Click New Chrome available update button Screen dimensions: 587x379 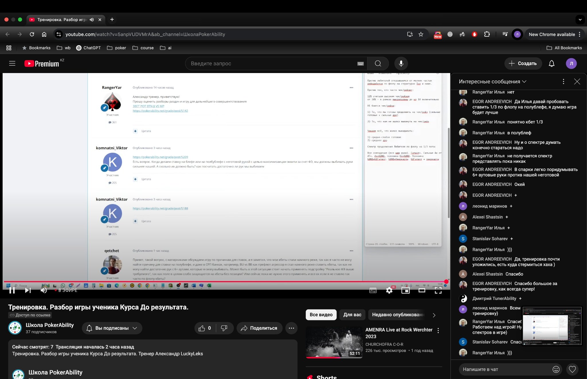552,34
